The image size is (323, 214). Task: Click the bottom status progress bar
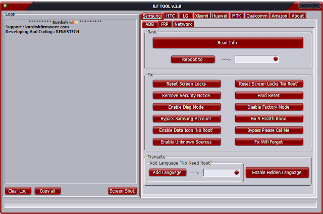click(x=160, y=204)
